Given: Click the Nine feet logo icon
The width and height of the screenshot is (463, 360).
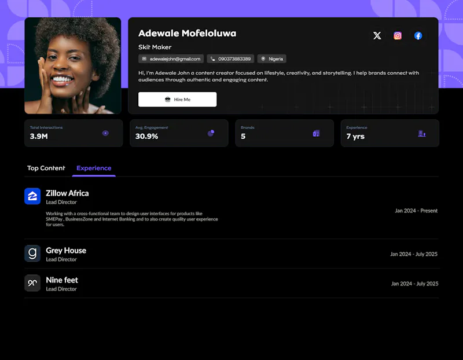Looking at the screenshot, I should [32, 283].
